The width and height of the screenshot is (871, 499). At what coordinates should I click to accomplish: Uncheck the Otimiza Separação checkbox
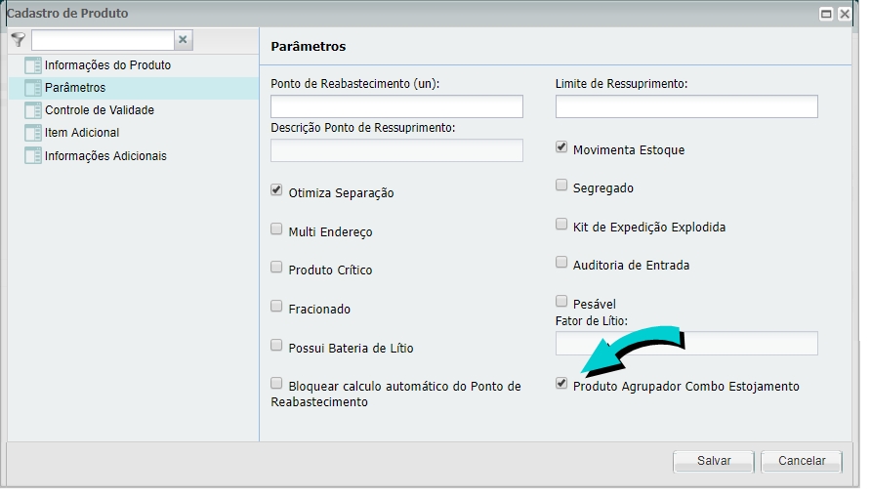click(276, 190)
